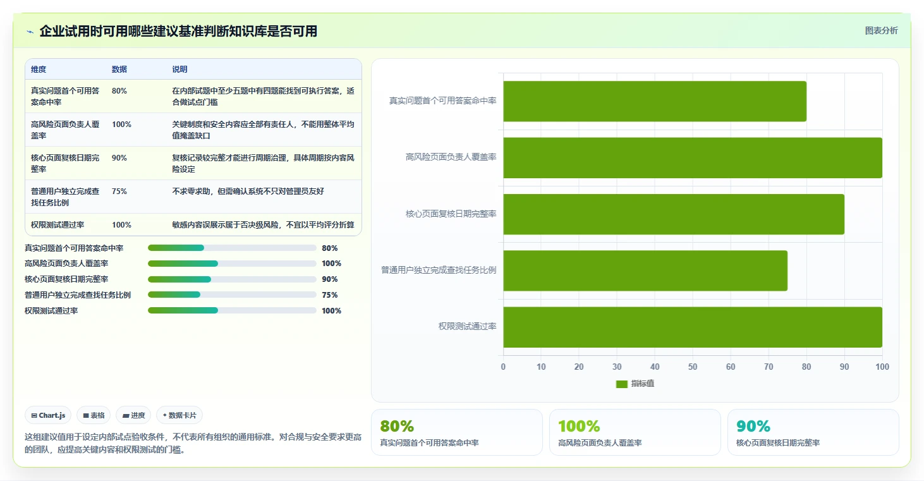Click the 普通用户独立完成查找任务比例 progress bar
The height and width of the screenshot is (481, 924).
(232, 295)
